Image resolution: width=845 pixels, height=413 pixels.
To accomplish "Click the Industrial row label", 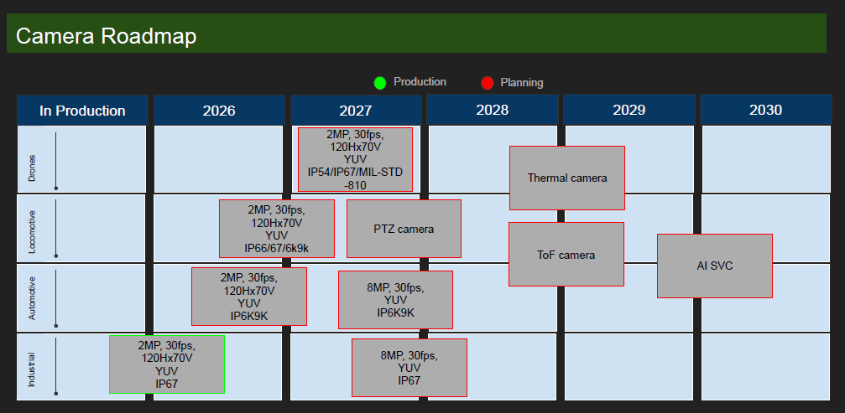I will pos(32,369).
